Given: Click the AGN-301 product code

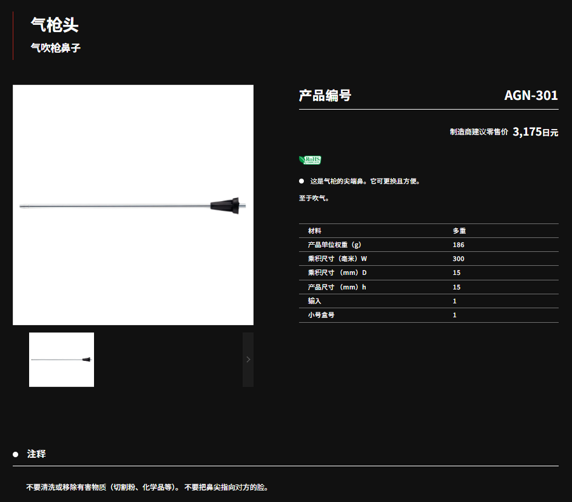Looking at the screenshot, I should (x=531, y=95).
